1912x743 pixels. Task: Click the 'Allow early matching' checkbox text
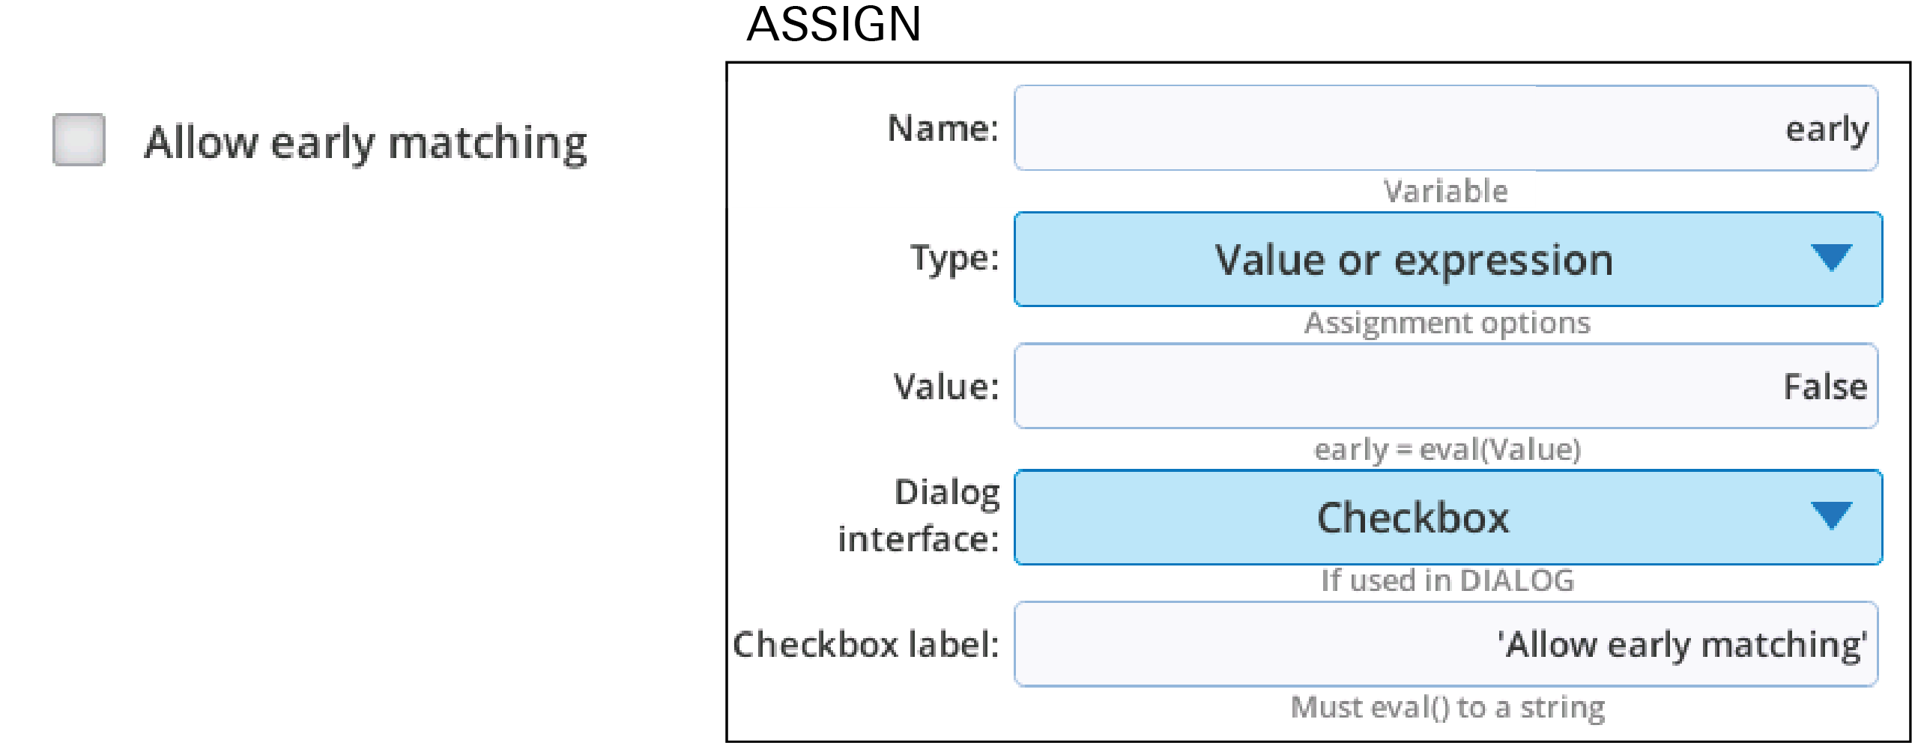[x=366, y=143]
